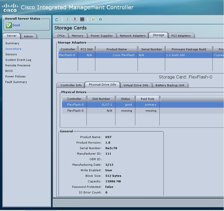Click the Manufacturer ID value 111
The height and width of the screenshot is (211, 224).
click(108, 154)
